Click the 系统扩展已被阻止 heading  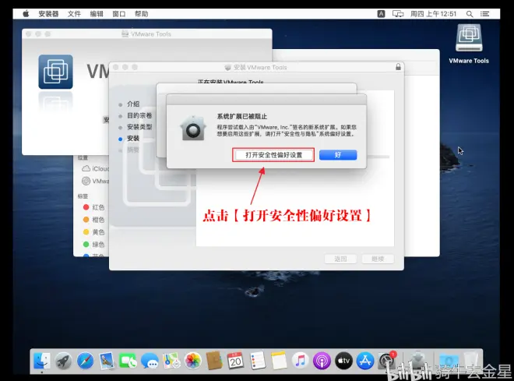click(x=242, y=116)
